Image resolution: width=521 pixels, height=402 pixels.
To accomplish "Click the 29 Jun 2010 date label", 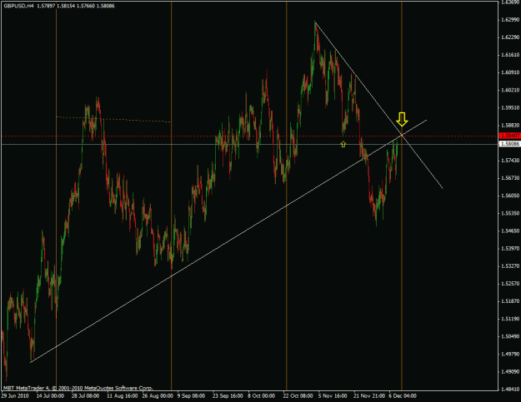I will (15, 395).
